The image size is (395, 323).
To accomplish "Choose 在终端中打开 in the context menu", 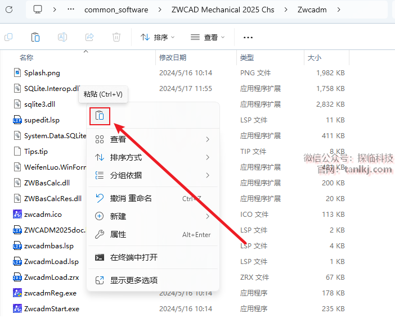I will (x=153, y=257).
